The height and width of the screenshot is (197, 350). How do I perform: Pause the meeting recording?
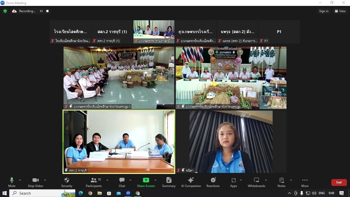tap(41, 11)
